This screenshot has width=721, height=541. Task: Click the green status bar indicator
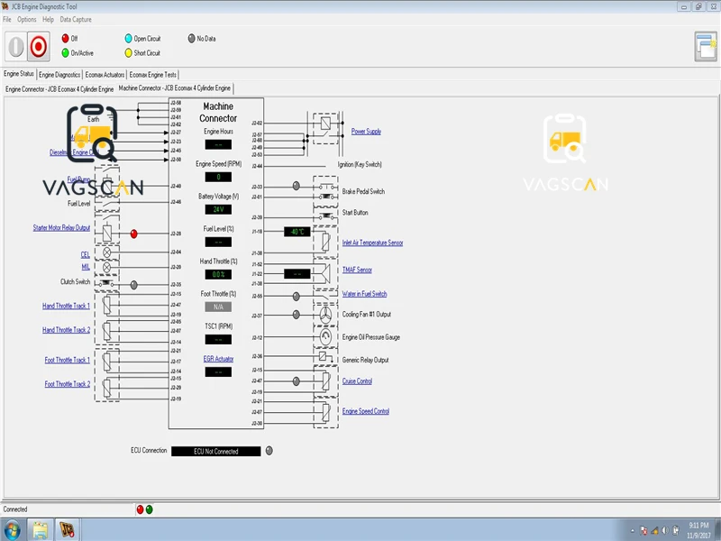tap(149, 509)
